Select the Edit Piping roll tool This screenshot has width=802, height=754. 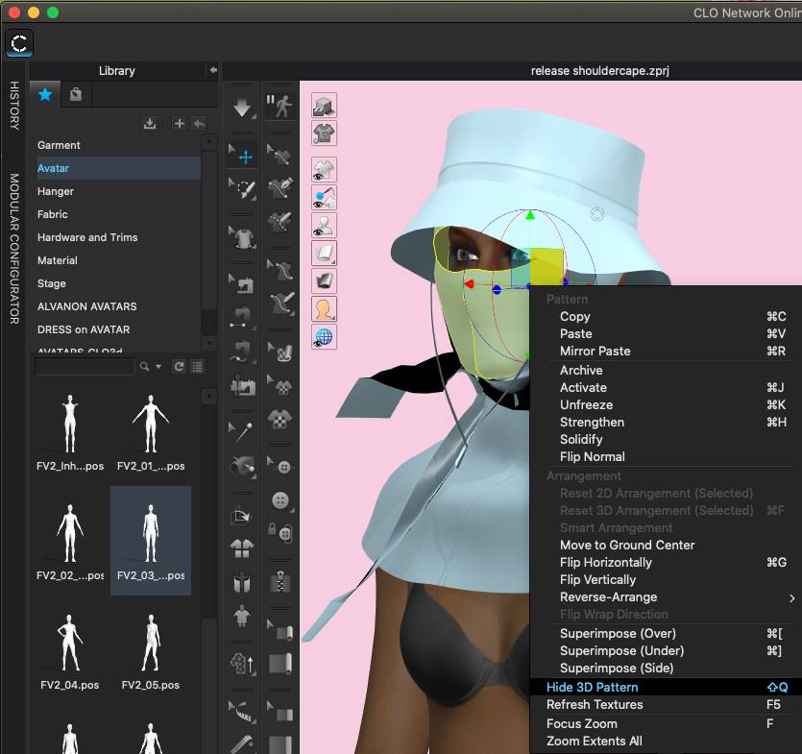coord(280,632)
